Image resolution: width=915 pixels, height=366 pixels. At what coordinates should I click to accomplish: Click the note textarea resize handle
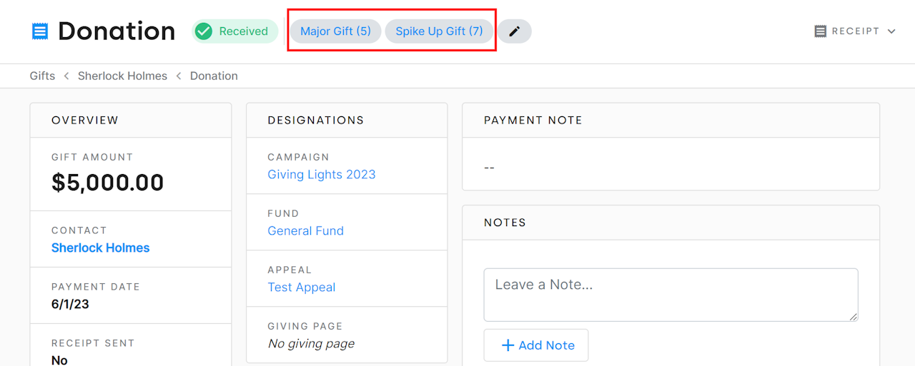point(854,317)
